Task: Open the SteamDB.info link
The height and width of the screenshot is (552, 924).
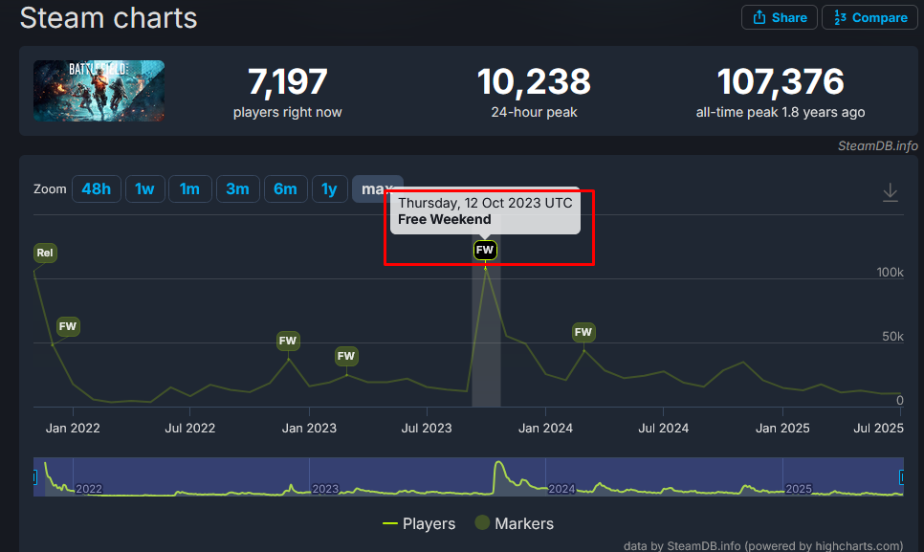Action: [877, 145]
